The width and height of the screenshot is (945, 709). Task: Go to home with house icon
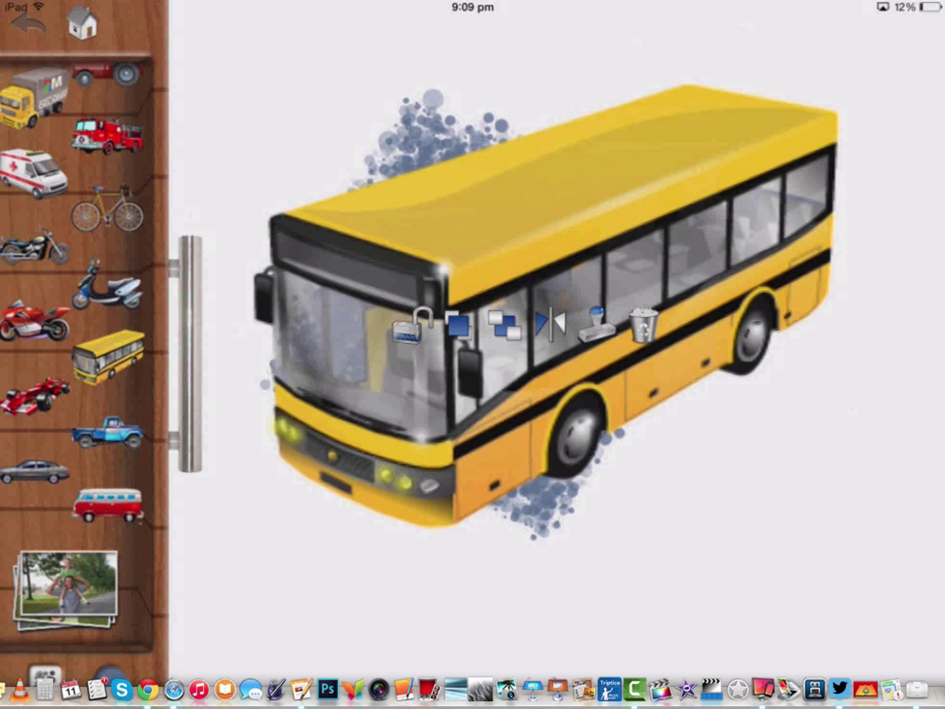[x=82, y=24]
